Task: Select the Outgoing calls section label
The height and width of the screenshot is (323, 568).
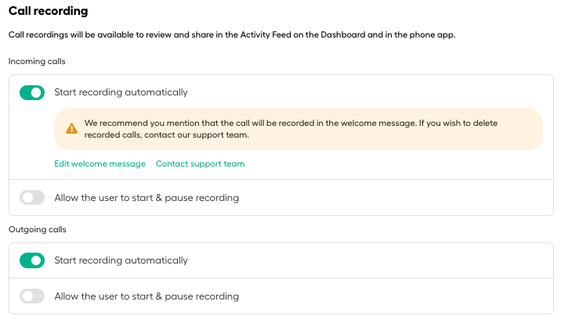Action: (x=38, y=230)
